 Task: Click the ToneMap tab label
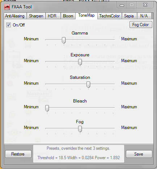coord(86,15)
